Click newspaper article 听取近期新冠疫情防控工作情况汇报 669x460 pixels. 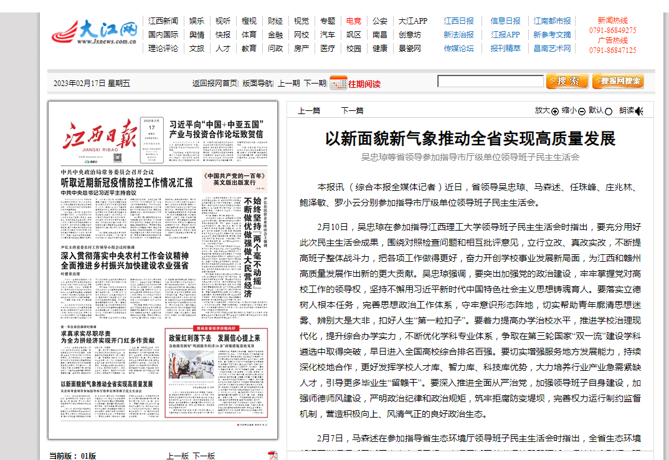[x=126, y=183]
